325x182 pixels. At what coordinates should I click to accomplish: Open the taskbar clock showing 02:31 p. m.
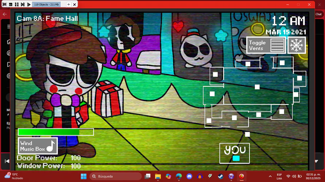[x=313, y=177]
